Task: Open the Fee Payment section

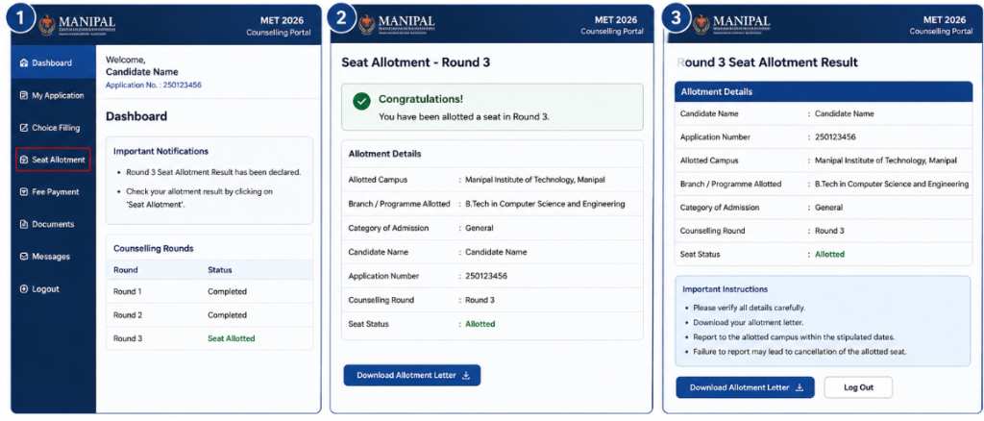Action: (x=54, y=192)
